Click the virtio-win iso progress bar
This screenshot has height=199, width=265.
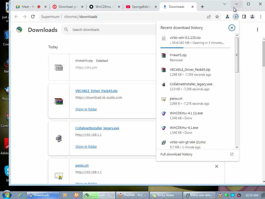pyautogui.click(x=196, y=48)
